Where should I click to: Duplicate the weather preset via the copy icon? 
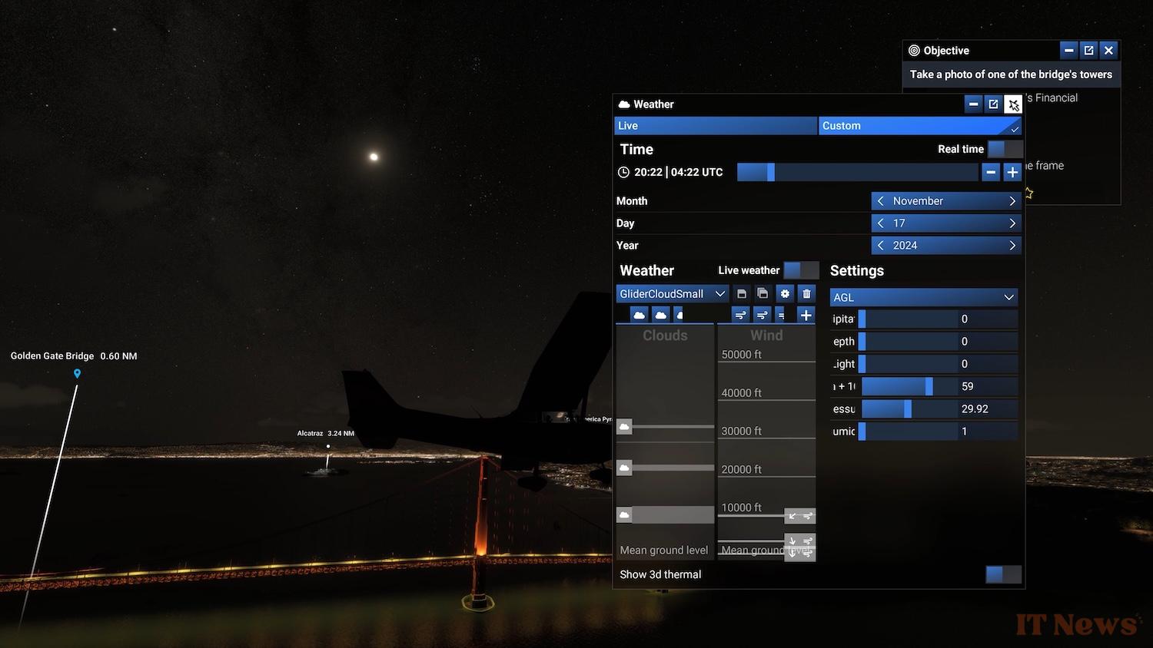click(x=763, y=293)
